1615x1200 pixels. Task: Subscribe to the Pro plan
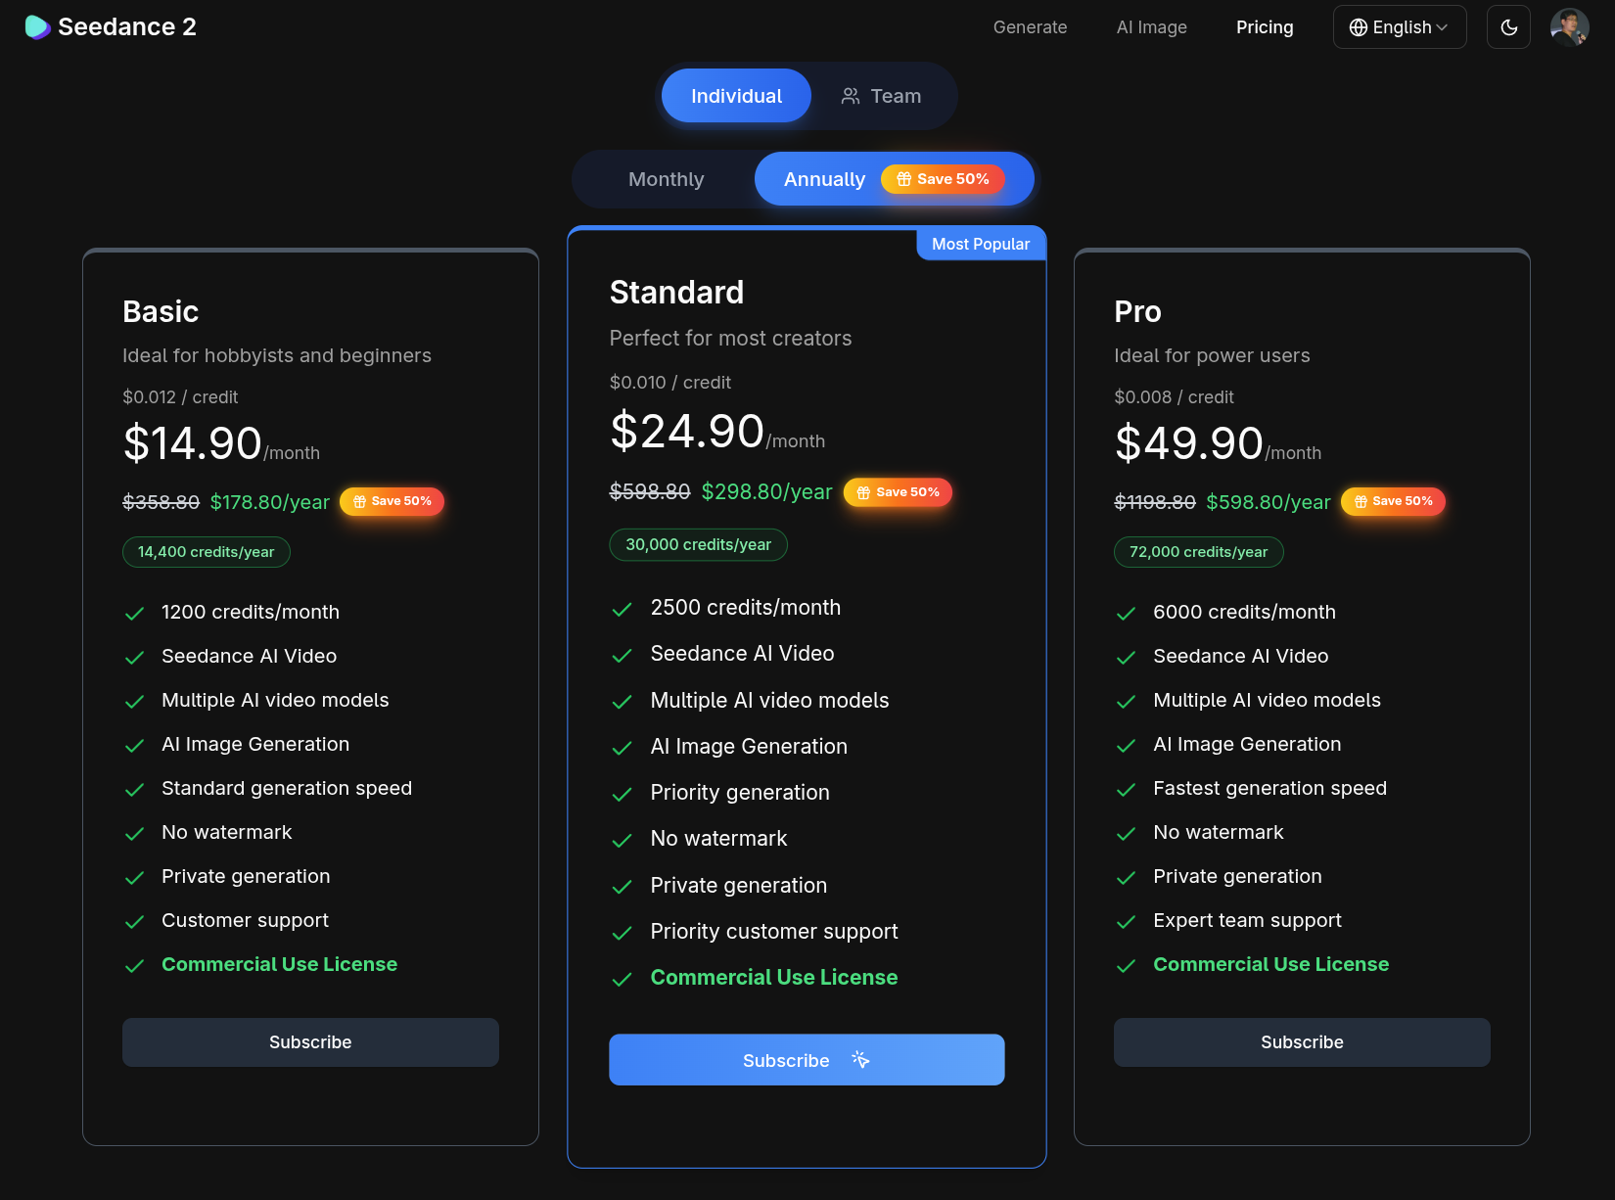[1302, 1041]
